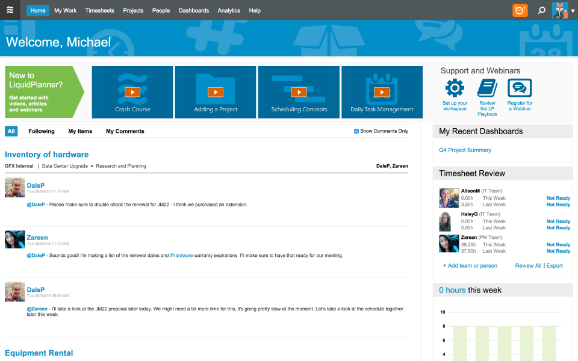The height and width of the screenshot is (361, 578).
Task: Click the Export link
Action: click(x=555, y=265)
